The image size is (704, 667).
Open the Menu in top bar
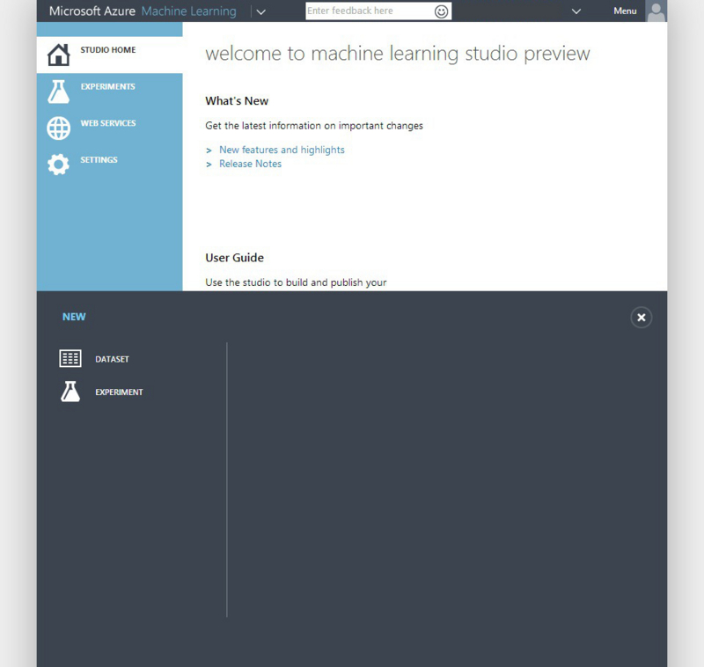pyautogui.click(x=625, y=11)
